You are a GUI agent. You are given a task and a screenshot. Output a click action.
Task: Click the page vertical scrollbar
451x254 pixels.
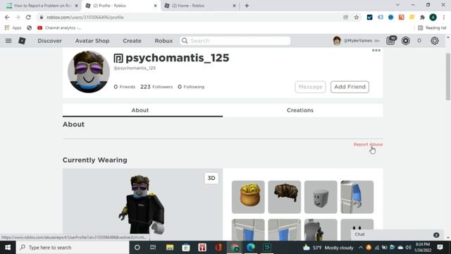(x=448, y=77)
